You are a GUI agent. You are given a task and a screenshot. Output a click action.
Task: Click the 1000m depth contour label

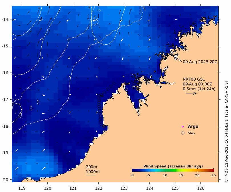click(x=93, y=172)
